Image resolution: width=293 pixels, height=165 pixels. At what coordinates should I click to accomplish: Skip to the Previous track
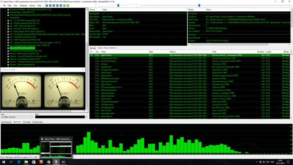click(57, 6)
